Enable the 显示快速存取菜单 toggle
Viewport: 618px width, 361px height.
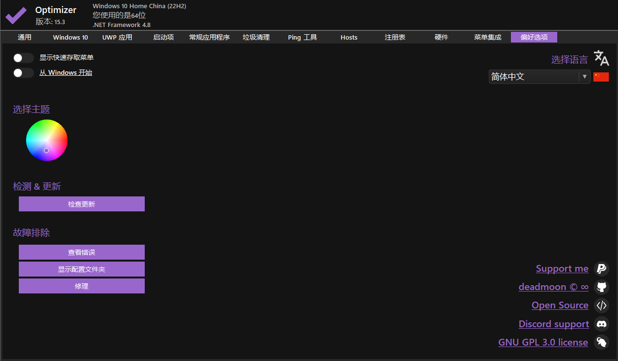click(23, 58)
